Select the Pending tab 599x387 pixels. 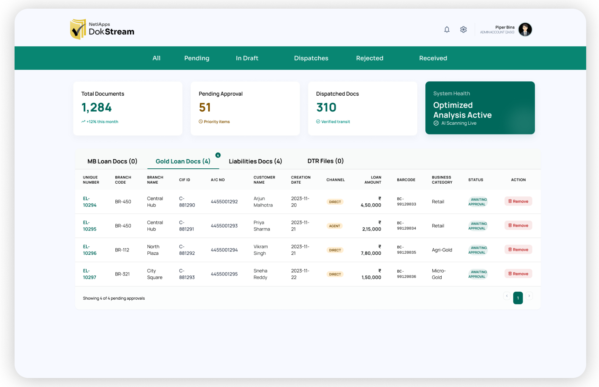point(197,58)
